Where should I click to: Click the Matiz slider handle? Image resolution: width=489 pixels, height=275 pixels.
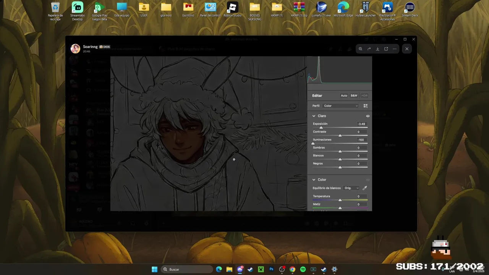click(x=340, y=208)
